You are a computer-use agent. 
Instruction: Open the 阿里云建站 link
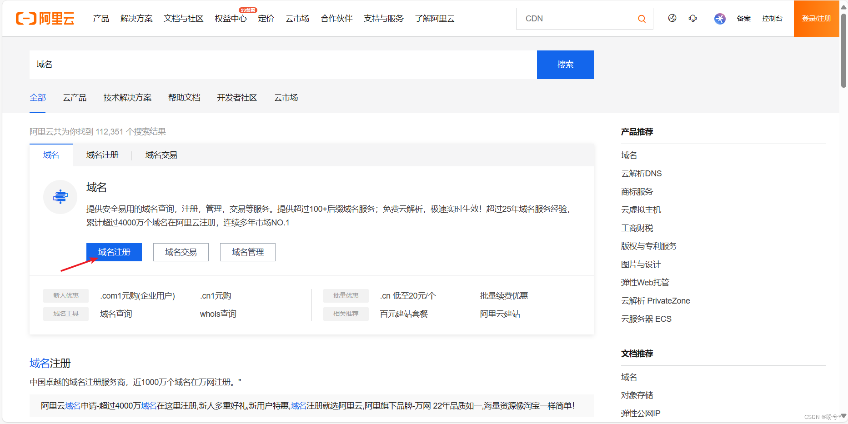pos(500,314)
